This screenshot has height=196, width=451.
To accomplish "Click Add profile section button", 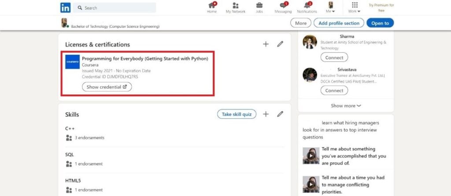I will pos(339,23).
